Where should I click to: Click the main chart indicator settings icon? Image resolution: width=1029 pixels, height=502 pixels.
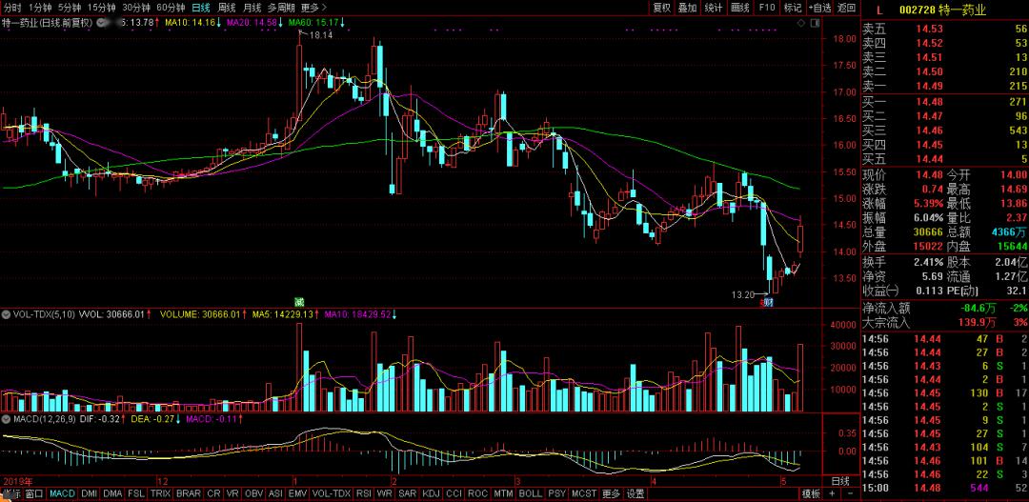tap(103, 22)
